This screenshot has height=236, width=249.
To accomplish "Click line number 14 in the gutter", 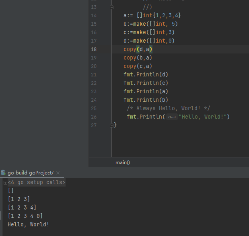I will click(x=94, y=16).
